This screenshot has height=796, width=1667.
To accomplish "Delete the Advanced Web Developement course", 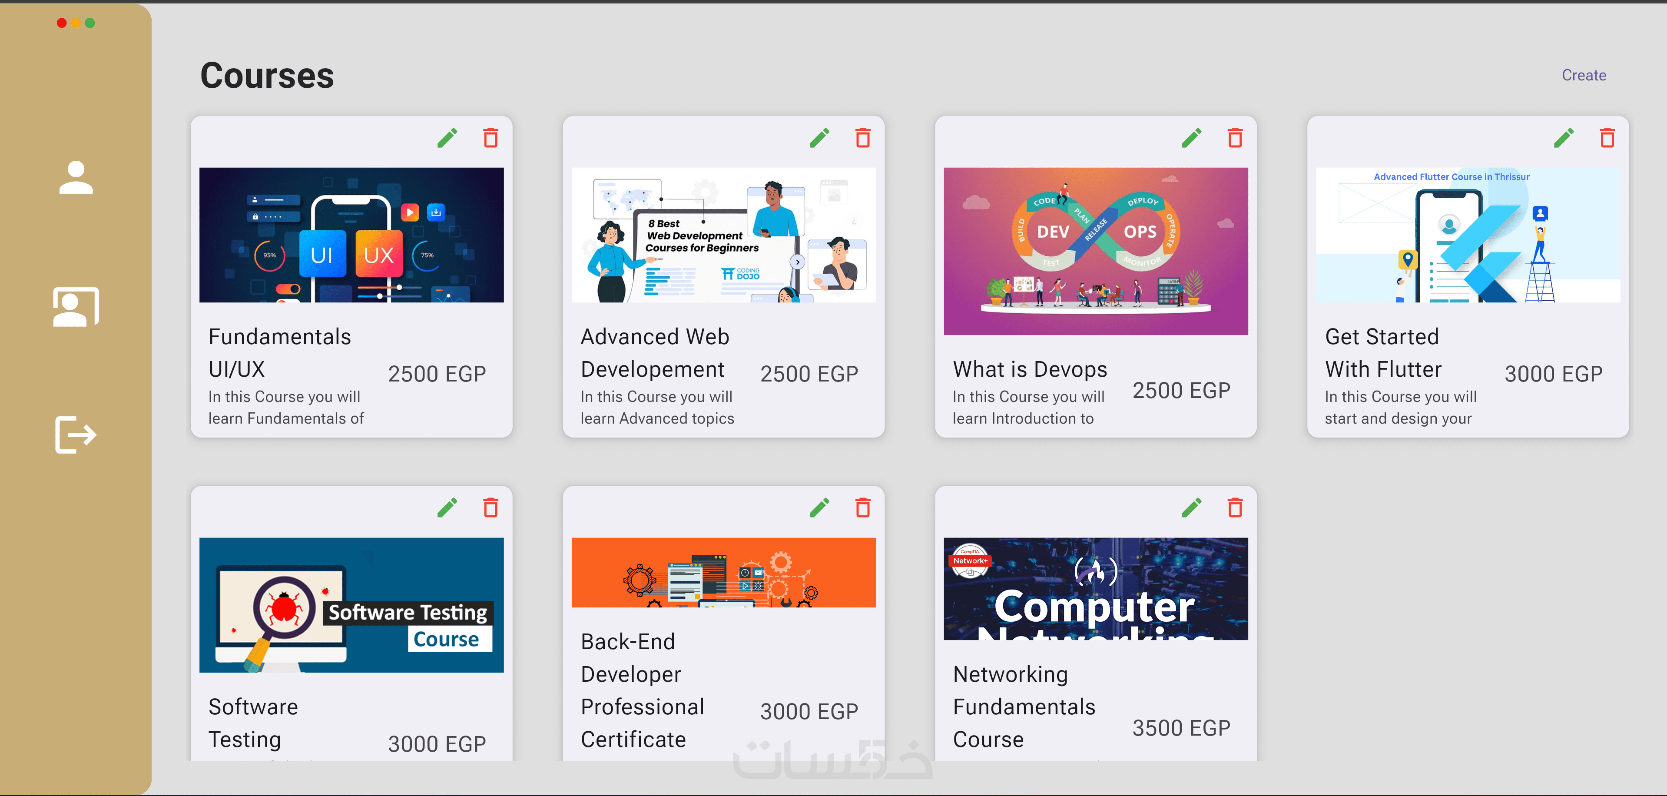I will click(x=863, y=138).
